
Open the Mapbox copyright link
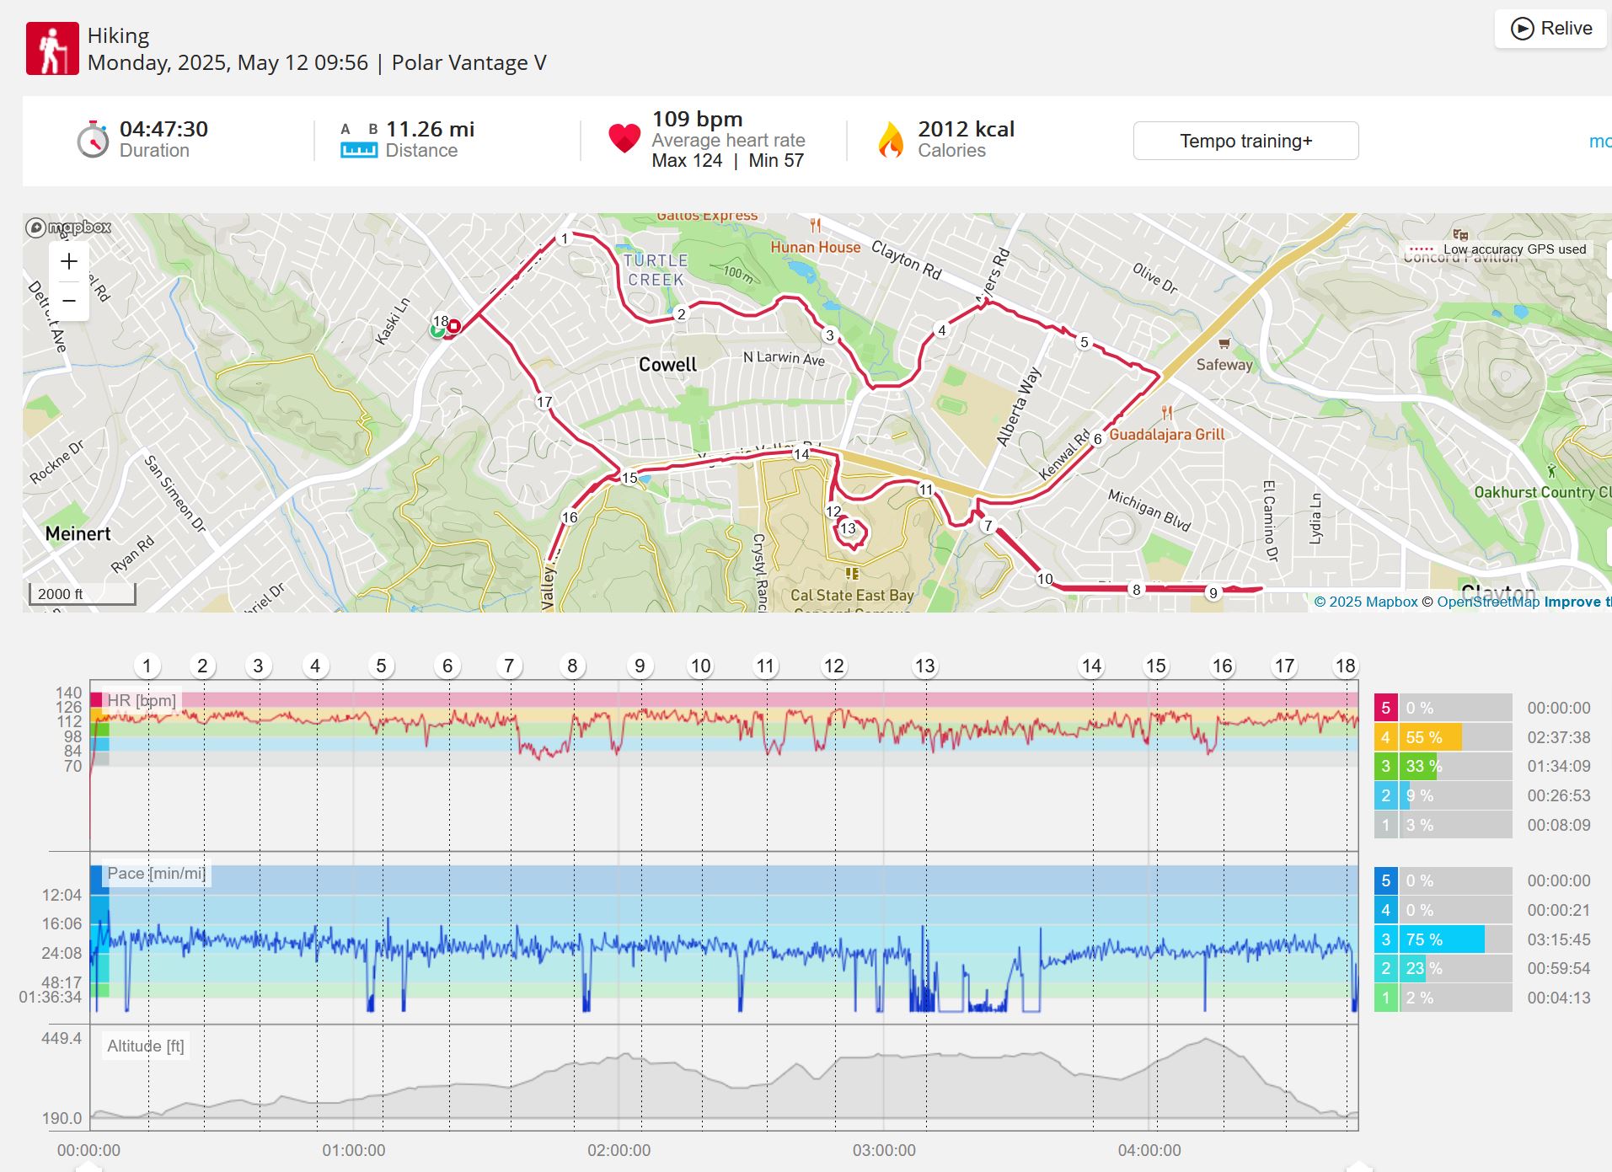1366,602
